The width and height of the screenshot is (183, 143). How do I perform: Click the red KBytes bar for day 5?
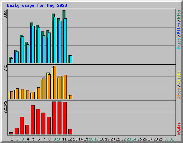pyautogui.click(x=33, y=120)
